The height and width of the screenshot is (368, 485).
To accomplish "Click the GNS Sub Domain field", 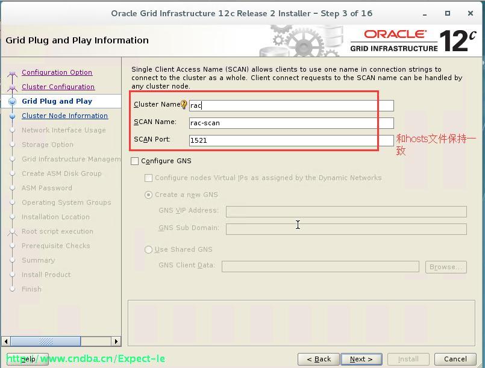I will [346, 229].
